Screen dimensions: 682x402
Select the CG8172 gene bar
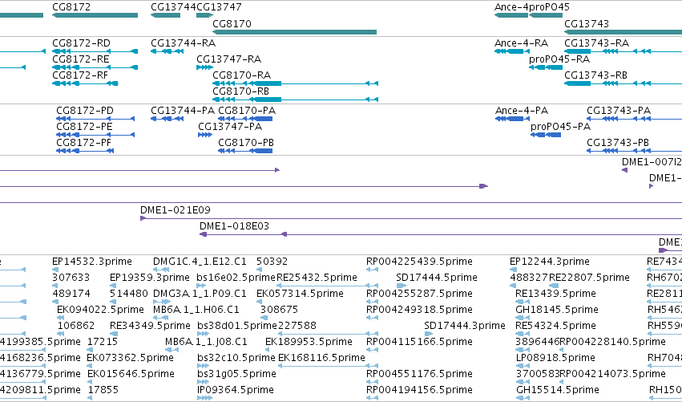click(95, 15)
